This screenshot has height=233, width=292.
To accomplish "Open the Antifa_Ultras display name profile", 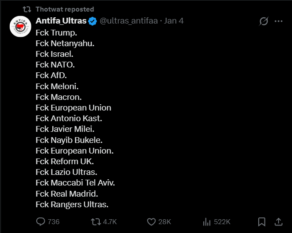I will click(61, 21).
